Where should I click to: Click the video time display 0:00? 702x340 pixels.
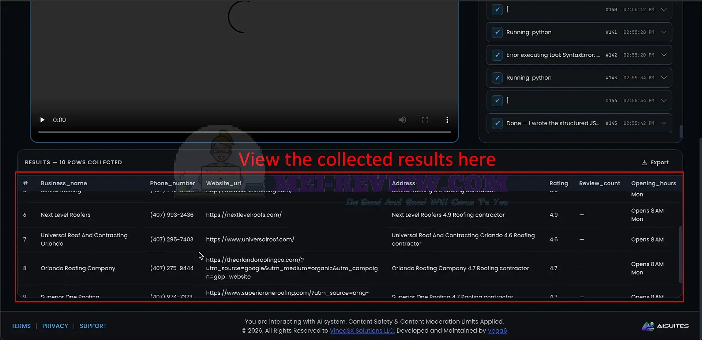59,120
